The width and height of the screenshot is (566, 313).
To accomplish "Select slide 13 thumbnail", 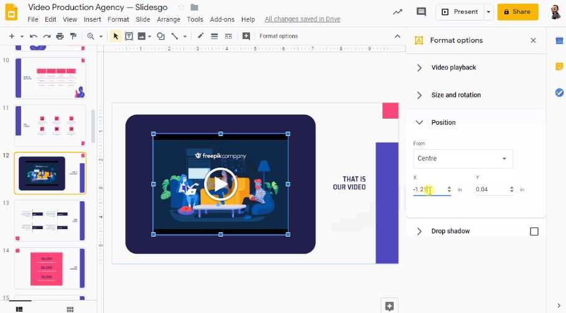I will click(x=50, y=220).
